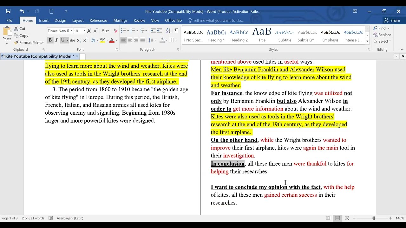Image resolution: width=406 pixels, height=228 pixels.
Task: Adjust the zoom slider handle
Action: click(374, 218)
